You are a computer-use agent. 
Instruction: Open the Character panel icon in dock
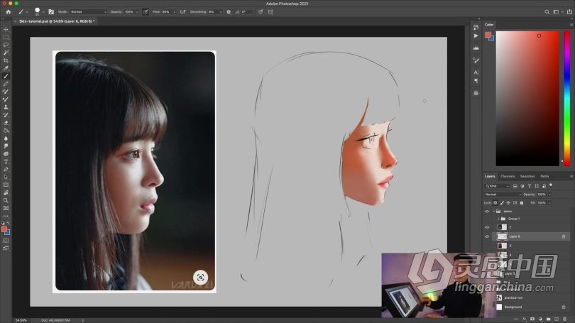476,72
